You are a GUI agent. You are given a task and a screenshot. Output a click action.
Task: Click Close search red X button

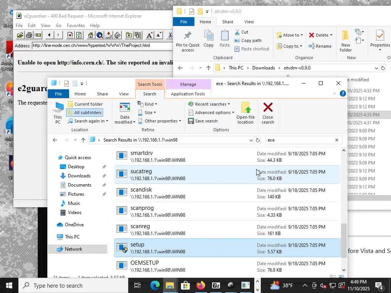268,113
